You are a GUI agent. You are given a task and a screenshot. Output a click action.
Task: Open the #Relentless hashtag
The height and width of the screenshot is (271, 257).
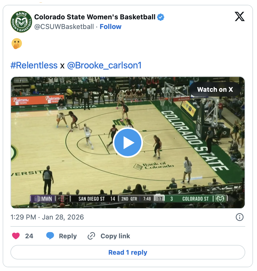pyautogui.click(x=34, y=65)
